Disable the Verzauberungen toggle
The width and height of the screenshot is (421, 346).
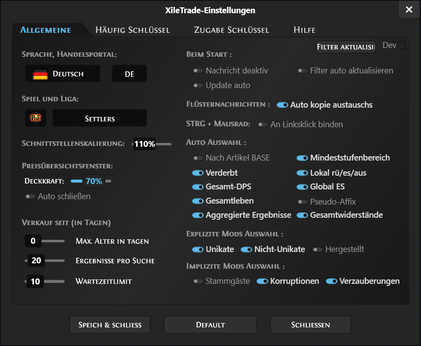tap(332, 281)
